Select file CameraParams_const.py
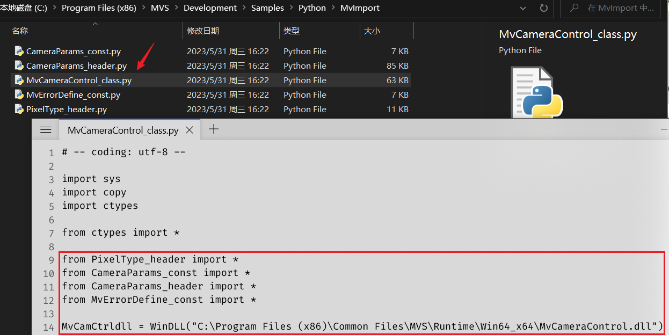 tap(74, 52)
